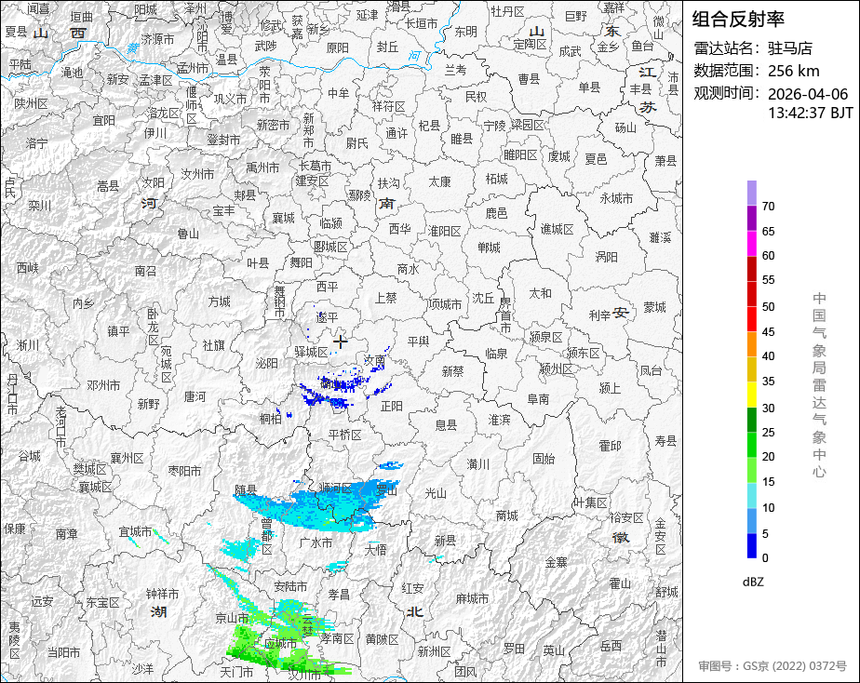This screenshot has height=683, width=860.
Task: Click the 金寨 county label
Action: (557, 562)
